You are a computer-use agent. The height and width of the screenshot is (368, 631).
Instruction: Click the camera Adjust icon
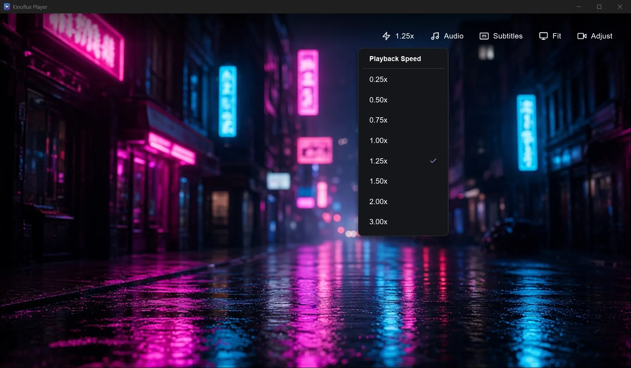click(582, 36)
